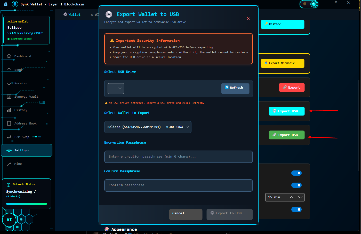Viewport: 361px width, 234px height.
Task: Click the red Export button
Action: click(x=292, y=88)
